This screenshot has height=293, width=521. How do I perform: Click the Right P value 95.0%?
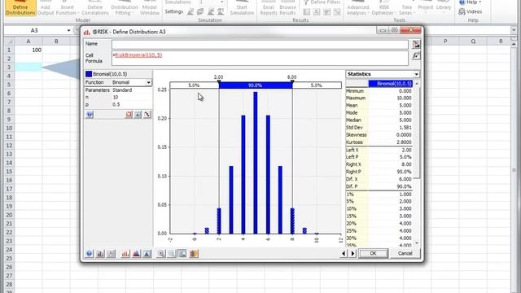coord(405,172)
